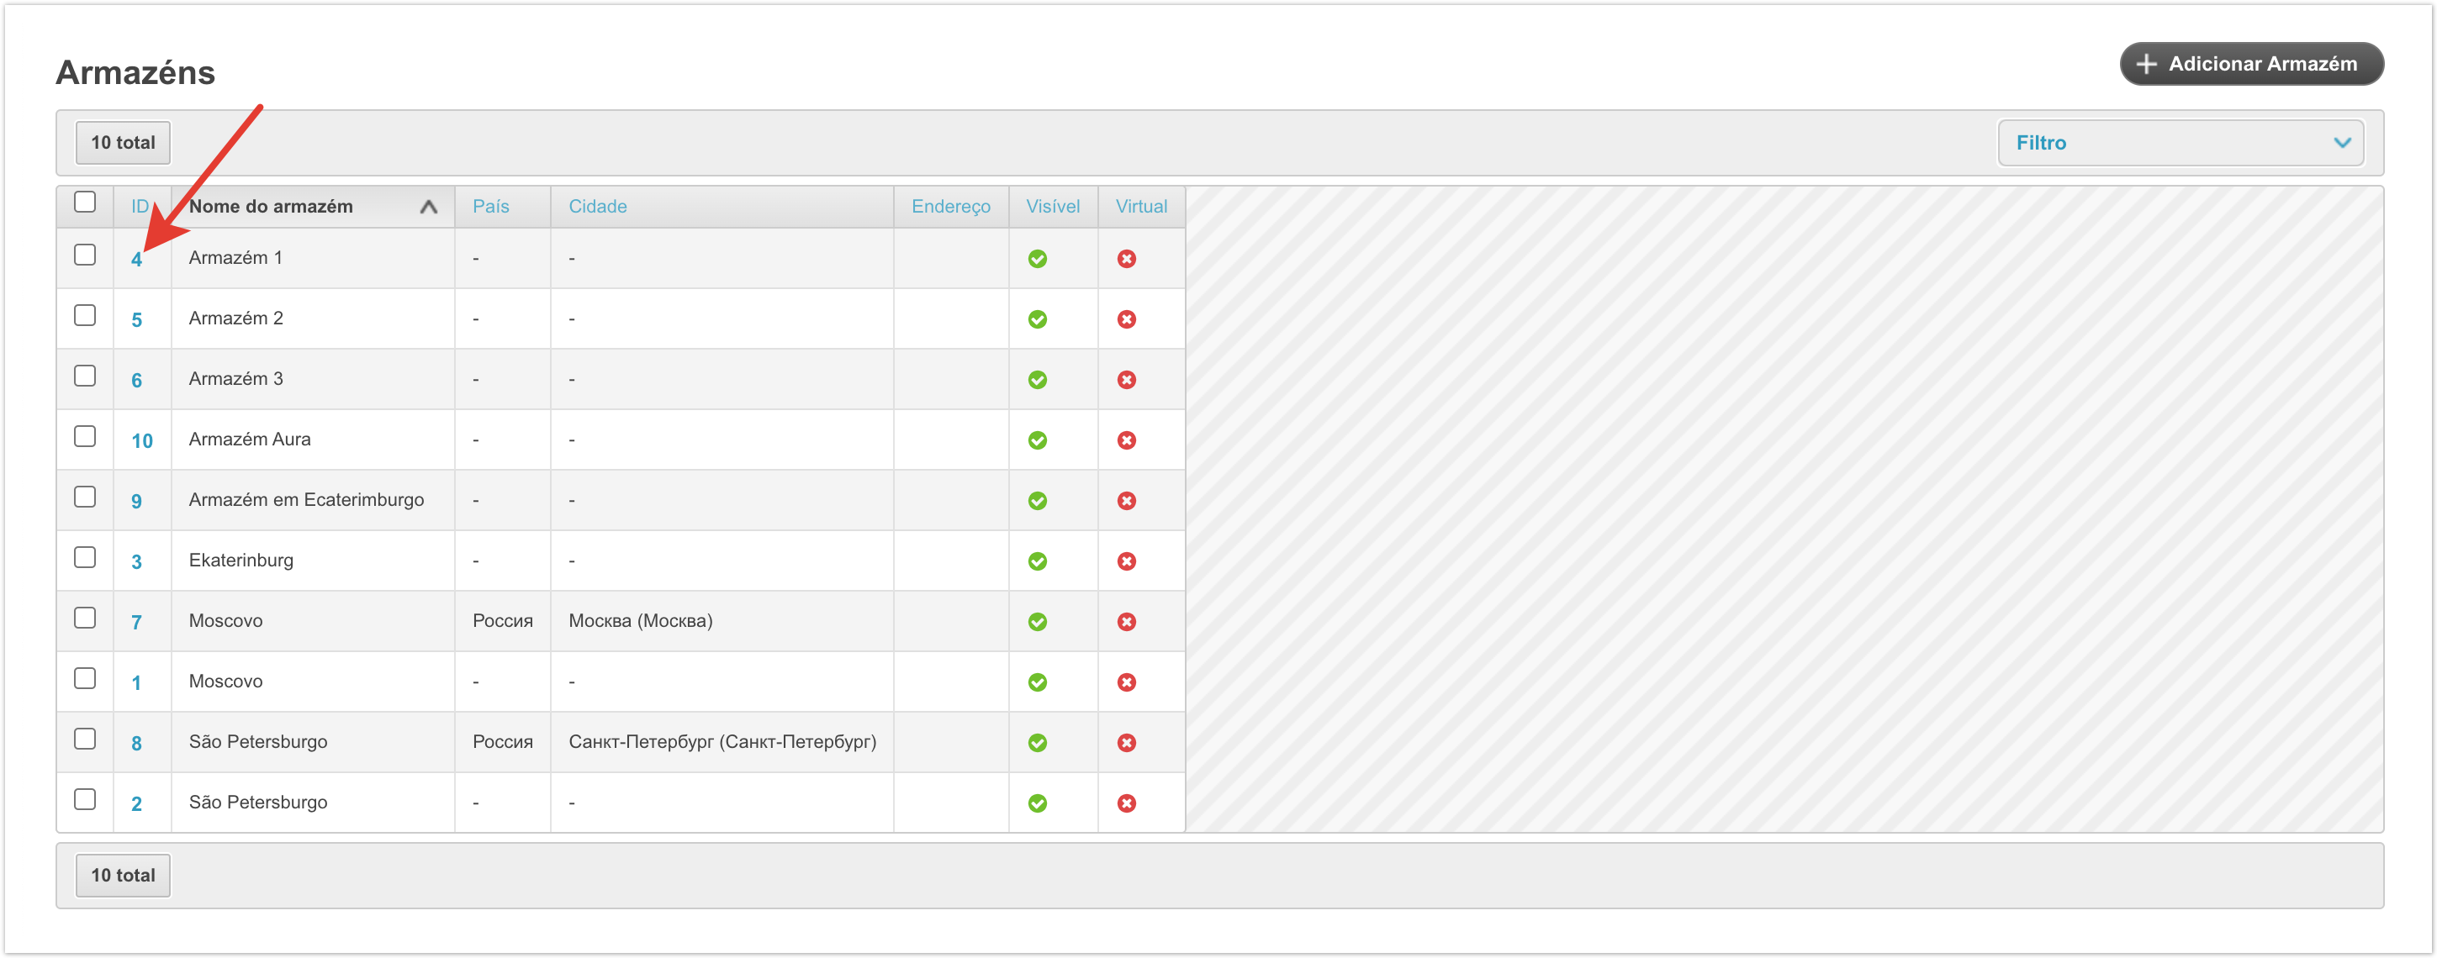This screenshot has width=2437, height=958.
Task: Toggle the select-all checkbox in table header
Action: [x=85, y=203]
